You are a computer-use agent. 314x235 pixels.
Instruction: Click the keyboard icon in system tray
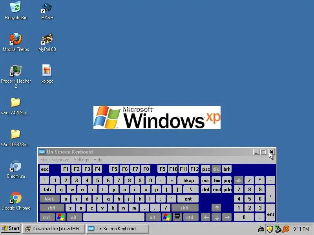(261, 229)
